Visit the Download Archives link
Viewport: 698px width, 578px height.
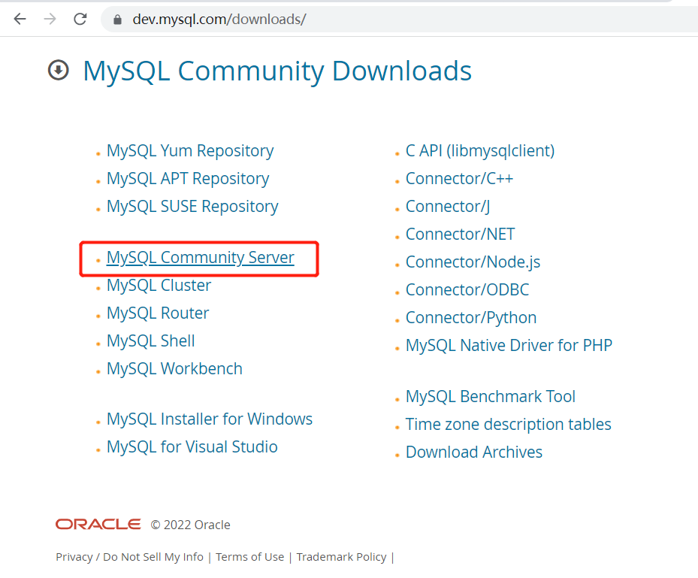(474, 452)
